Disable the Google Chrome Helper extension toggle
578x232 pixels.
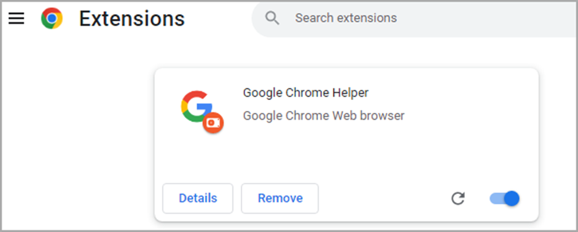(x=504, y=199)
